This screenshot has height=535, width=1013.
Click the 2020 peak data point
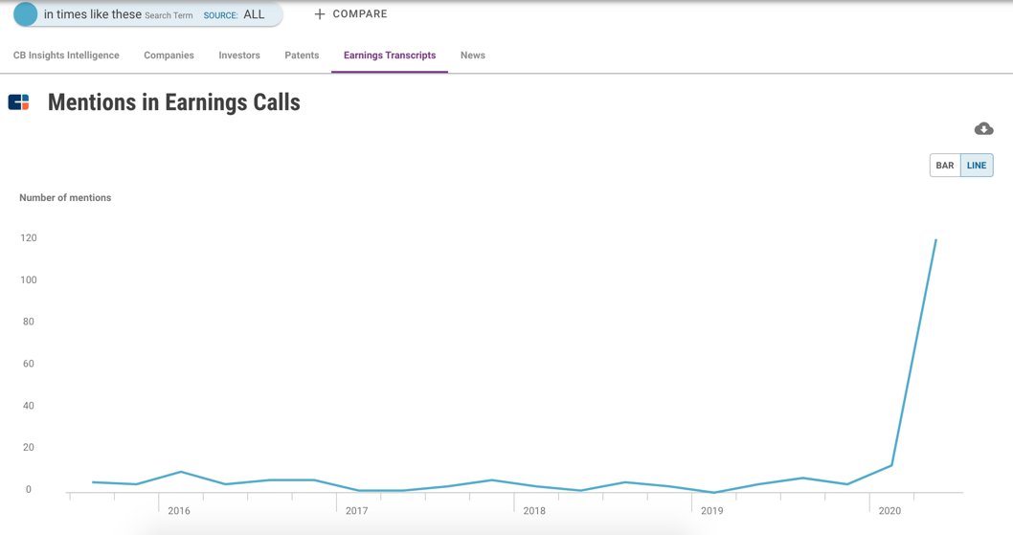pos(935,240)
